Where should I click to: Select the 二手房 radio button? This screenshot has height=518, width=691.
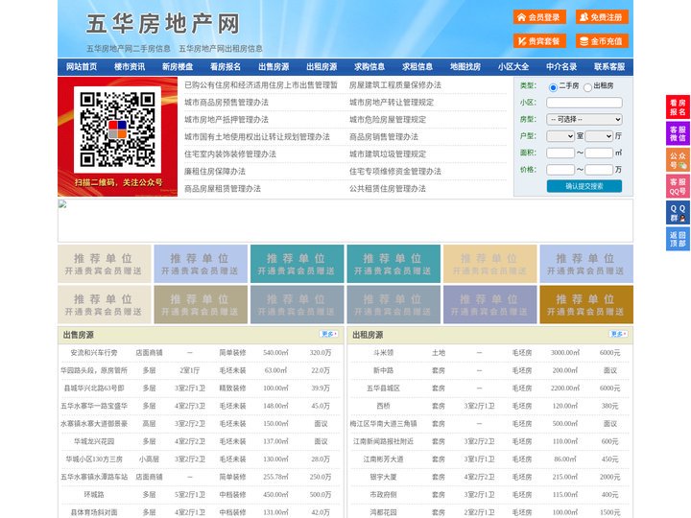click(x=553, y=87)
